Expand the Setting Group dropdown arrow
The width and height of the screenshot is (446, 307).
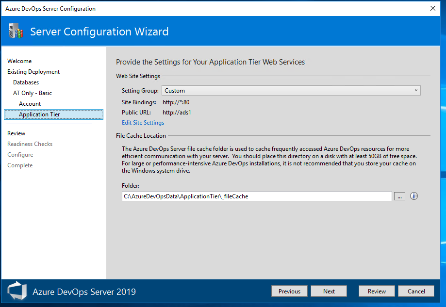[x=416, y=90]
